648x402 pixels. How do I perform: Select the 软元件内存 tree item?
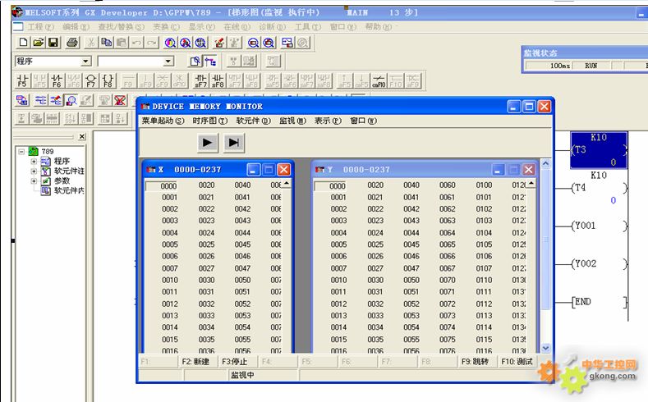[69, 190]
